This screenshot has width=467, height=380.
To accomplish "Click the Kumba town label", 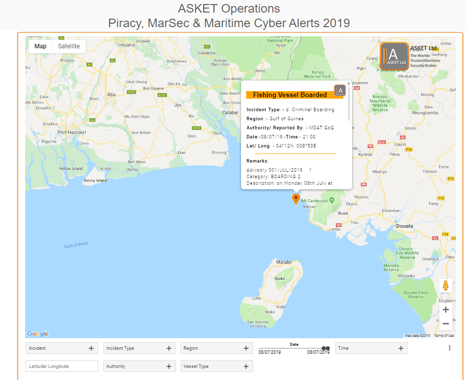I will pos(365,155).
